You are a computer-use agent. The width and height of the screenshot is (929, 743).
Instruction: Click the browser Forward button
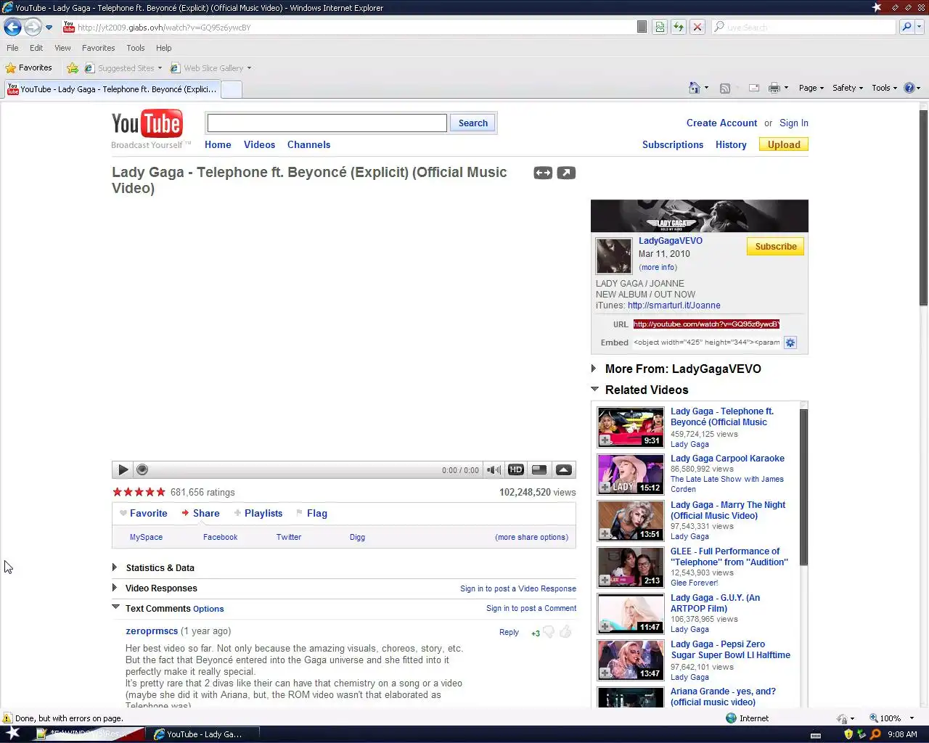point(33,27)
